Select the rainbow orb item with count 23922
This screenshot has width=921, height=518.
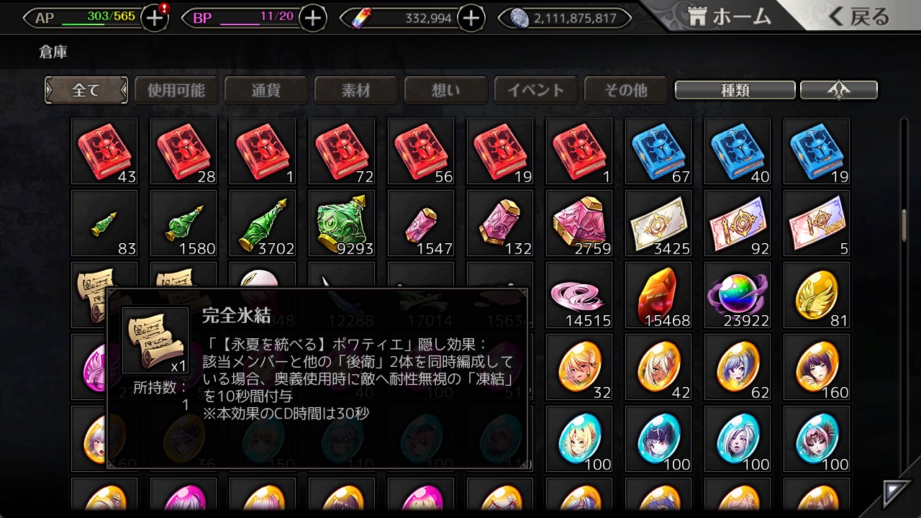pos(738,296)
